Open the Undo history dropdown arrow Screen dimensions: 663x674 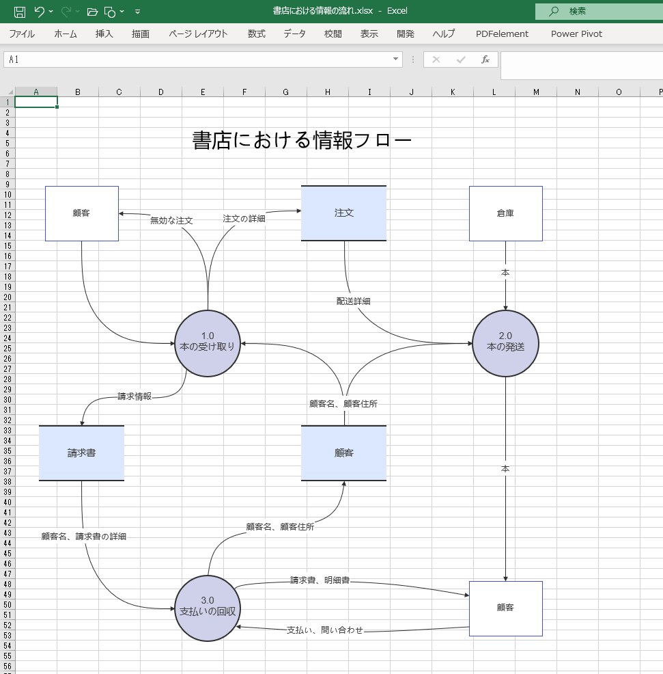point(51,11)
